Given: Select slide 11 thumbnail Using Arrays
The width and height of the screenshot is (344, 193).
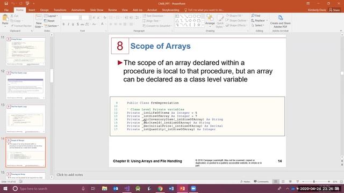Looking at the screenshot, I should [x=26, y=51].
